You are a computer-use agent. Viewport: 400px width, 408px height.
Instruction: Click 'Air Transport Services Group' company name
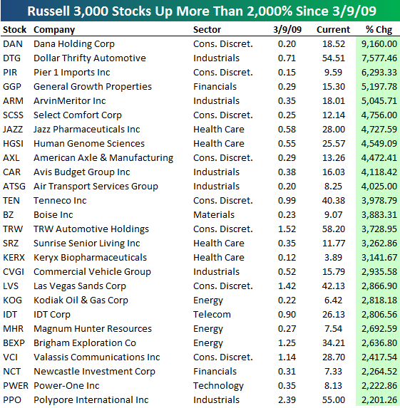tap(96, 187)
